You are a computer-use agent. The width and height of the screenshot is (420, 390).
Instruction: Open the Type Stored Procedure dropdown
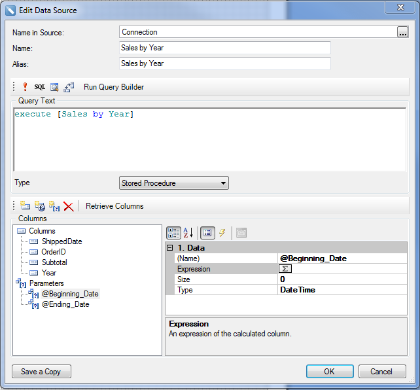coord(174,183)
